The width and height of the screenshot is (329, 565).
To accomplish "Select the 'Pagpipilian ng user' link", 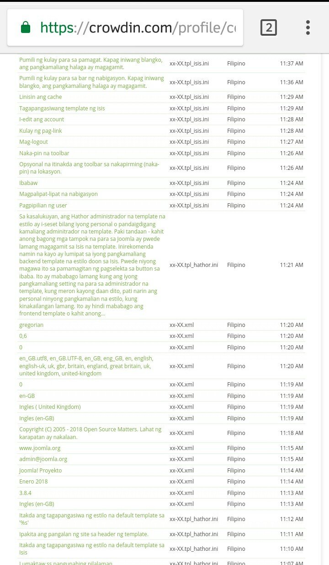I will (43, 206).
